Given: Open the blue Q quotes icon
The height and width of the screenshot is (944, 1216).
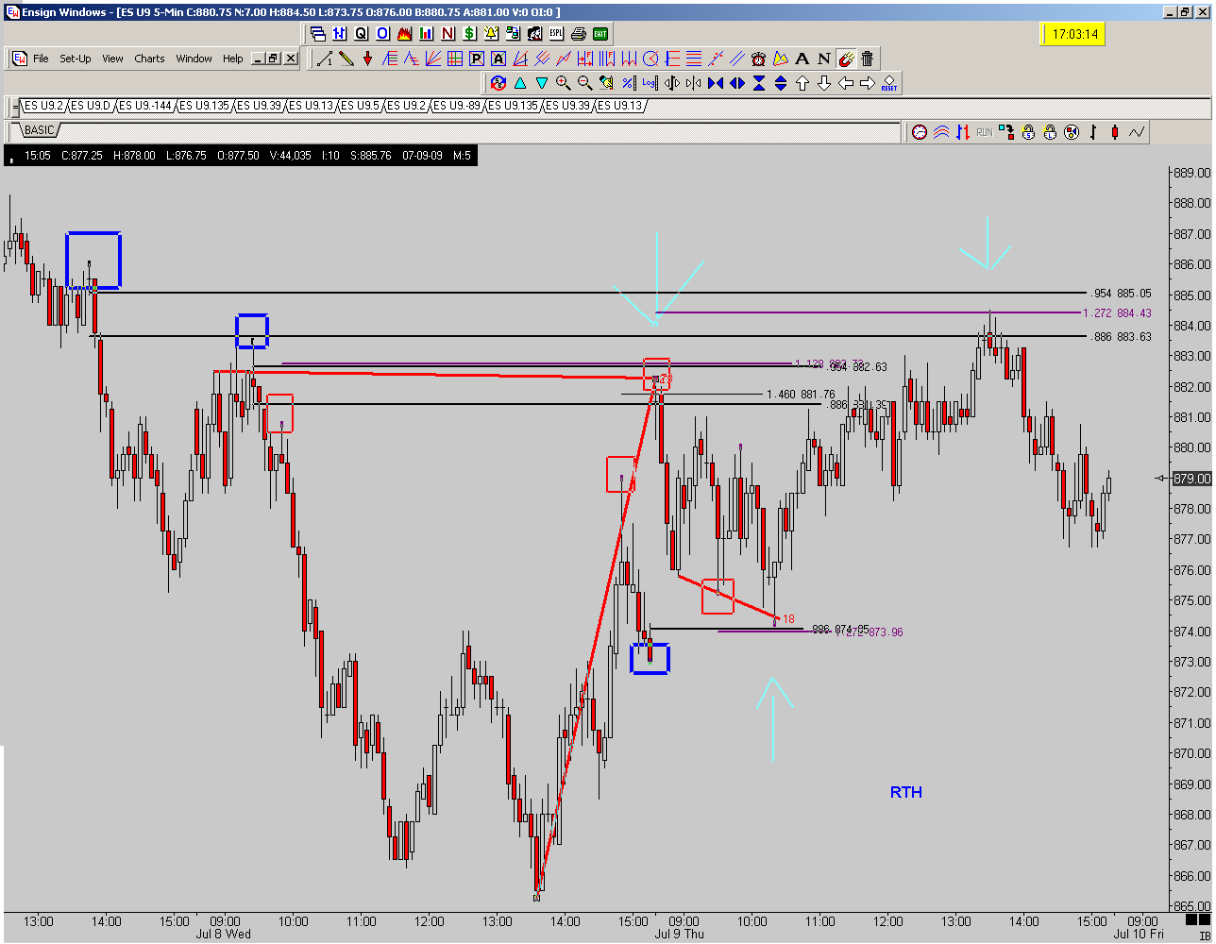Looking at the screenshot, I should pyautogui.click(x=361, y=33).
